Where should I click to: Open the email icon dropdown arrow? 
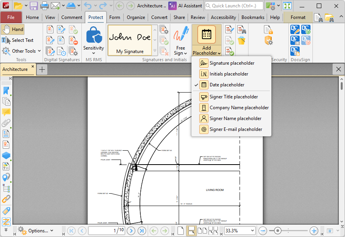pyautogui.click(x=63, y=5)
